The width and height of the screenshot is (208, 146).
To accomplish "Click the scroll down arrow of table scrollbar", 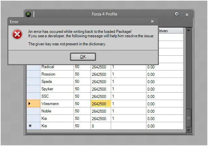I will (188, 130).
